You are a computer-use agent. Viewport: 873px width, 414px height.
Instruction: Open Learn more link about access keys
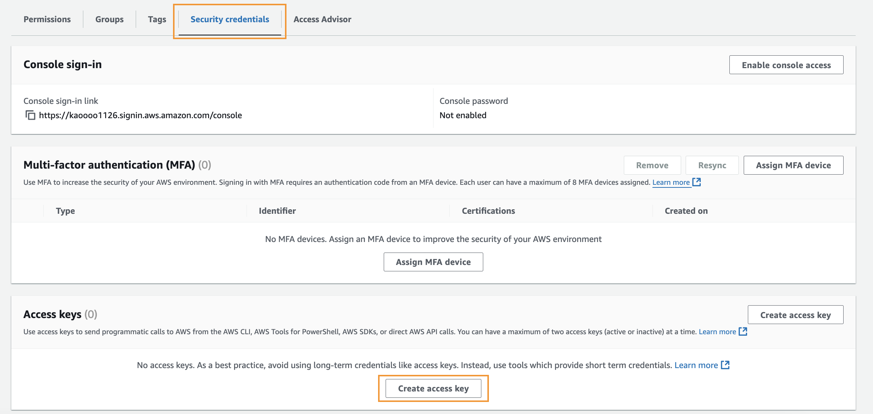[717, 331]
